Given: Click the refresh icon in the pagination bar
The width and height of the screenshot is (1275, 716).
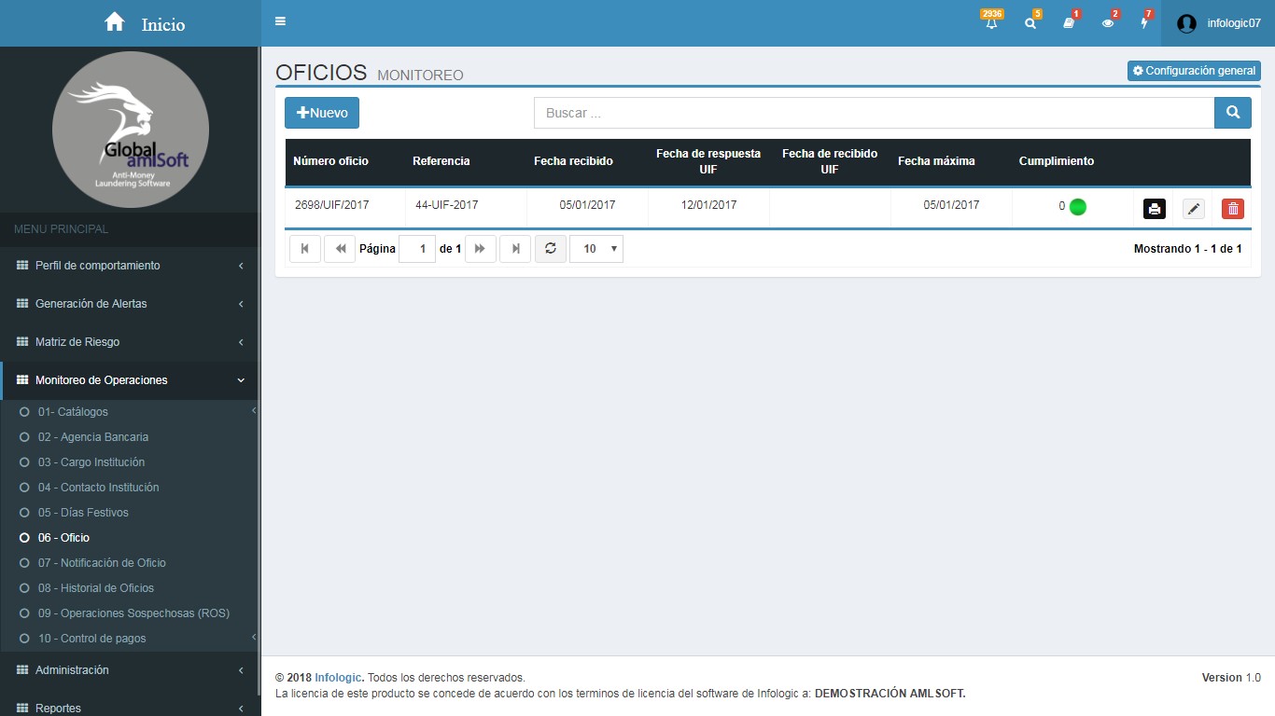Looking at the screenshot, I should [551, 249].
